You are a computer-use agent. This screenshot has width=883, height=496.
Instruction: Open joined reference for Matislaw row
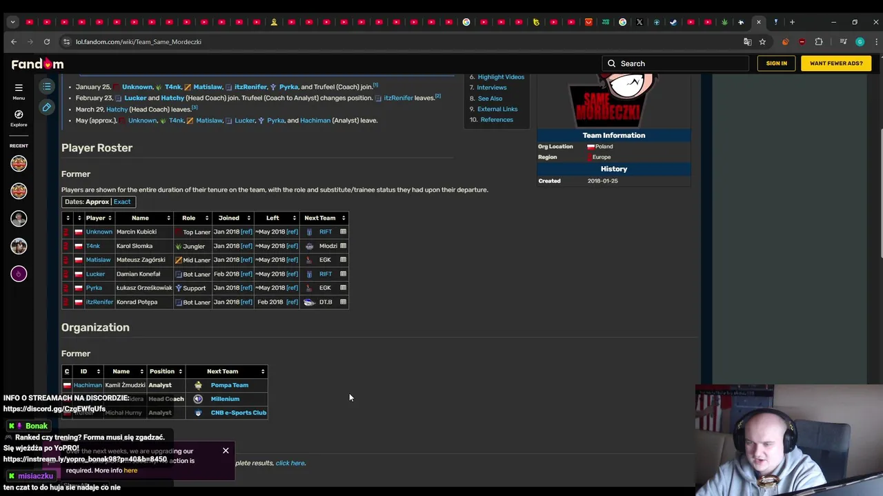tap(246, 260)
